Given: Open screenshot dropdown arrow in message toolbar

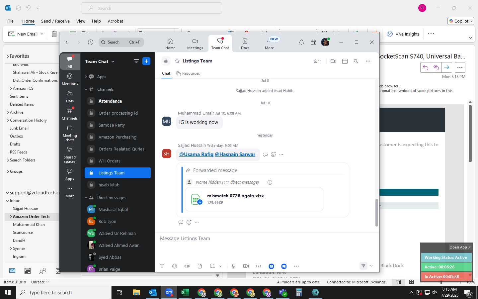Looking at the screenshot, I should [220, 266].
